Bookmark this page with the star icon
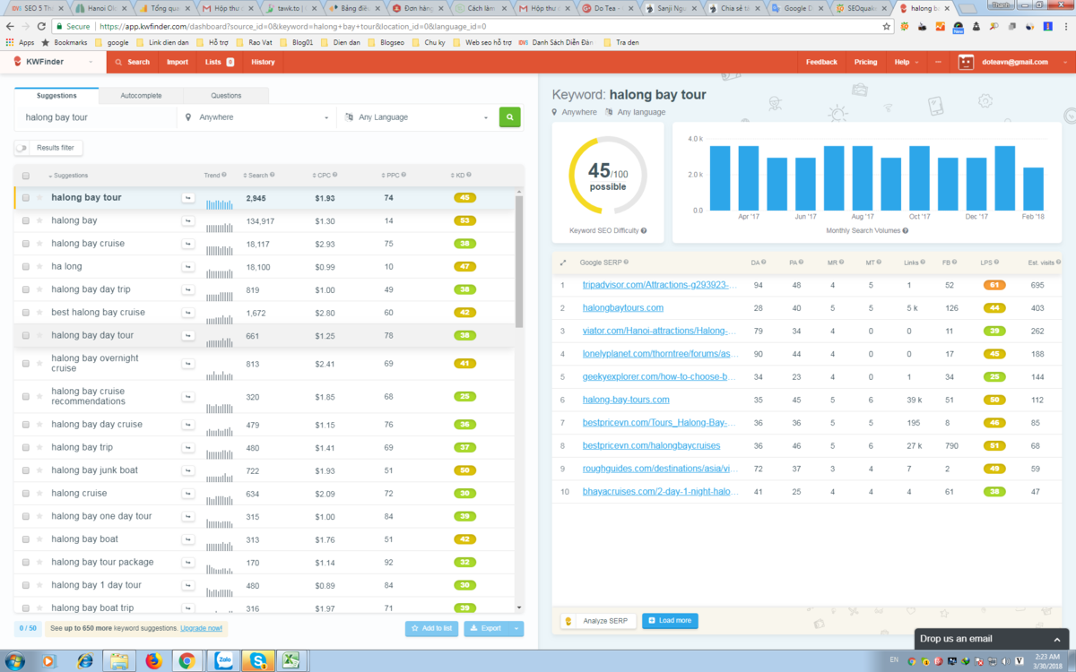Screen dimensions: 1076x672 pos(887,27)
